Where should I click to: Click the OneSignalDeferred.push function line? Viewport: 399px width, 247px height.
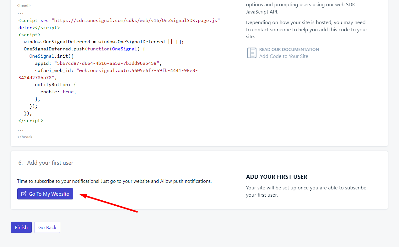[84, 49]
